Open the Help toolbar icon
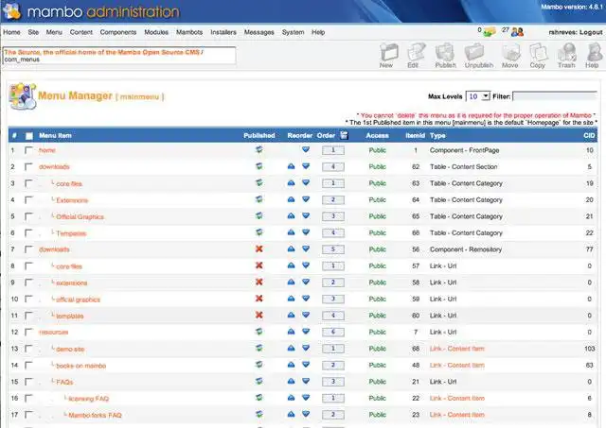 point(593,55)
